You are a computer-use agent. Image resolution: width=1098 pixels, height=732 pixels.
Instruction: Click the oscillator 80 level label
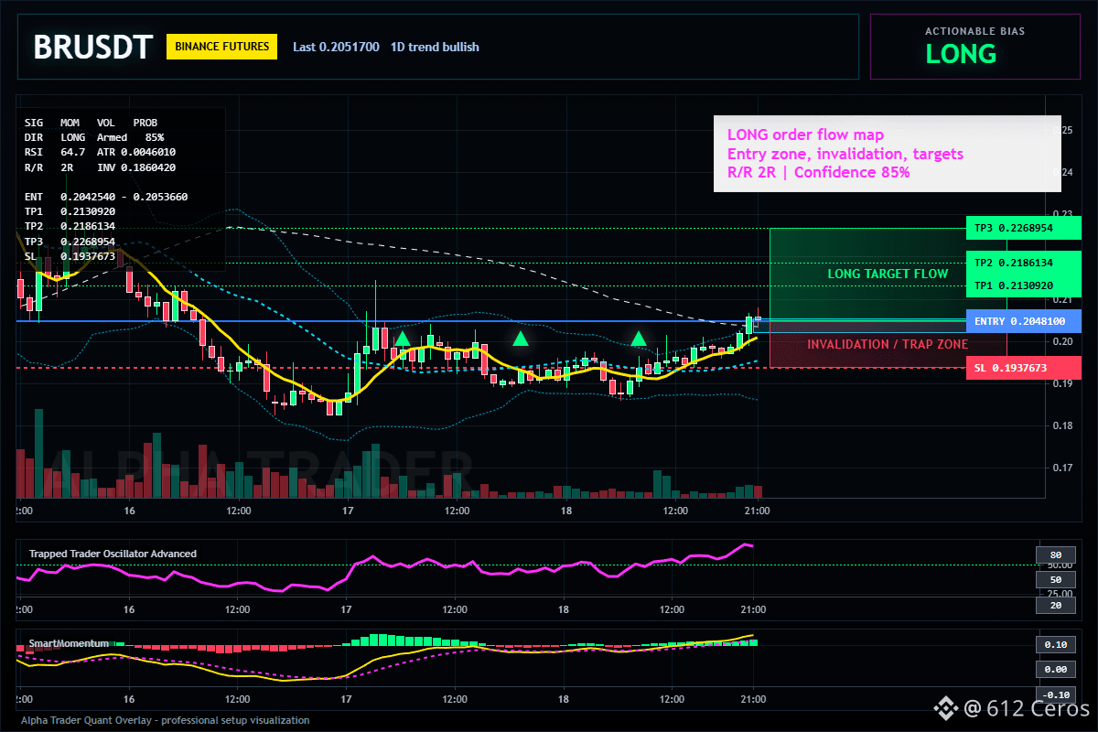[x=1055, y=554]
